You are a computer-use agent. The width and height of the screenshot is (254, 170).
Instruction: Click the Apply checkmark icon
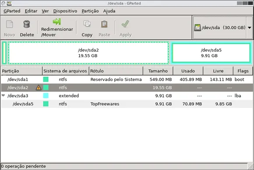click(125, 24)
